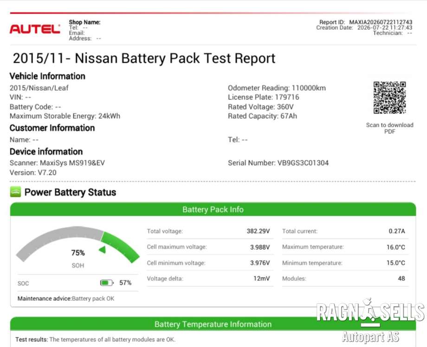
Task: Click the temperature Test results line
Action: click(95, 340)
